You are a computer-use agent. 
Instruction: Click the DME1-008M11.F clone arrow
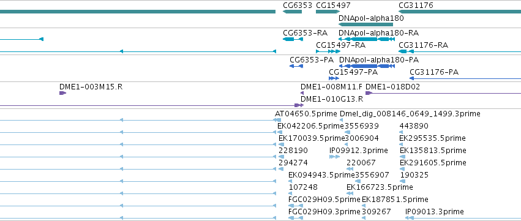click(302, 93)
